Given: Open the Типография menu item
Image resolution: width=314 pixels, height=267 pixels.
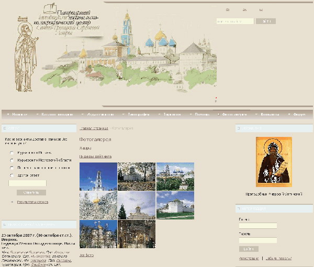Looking at the screenshot, I should [x=139, y=114].
